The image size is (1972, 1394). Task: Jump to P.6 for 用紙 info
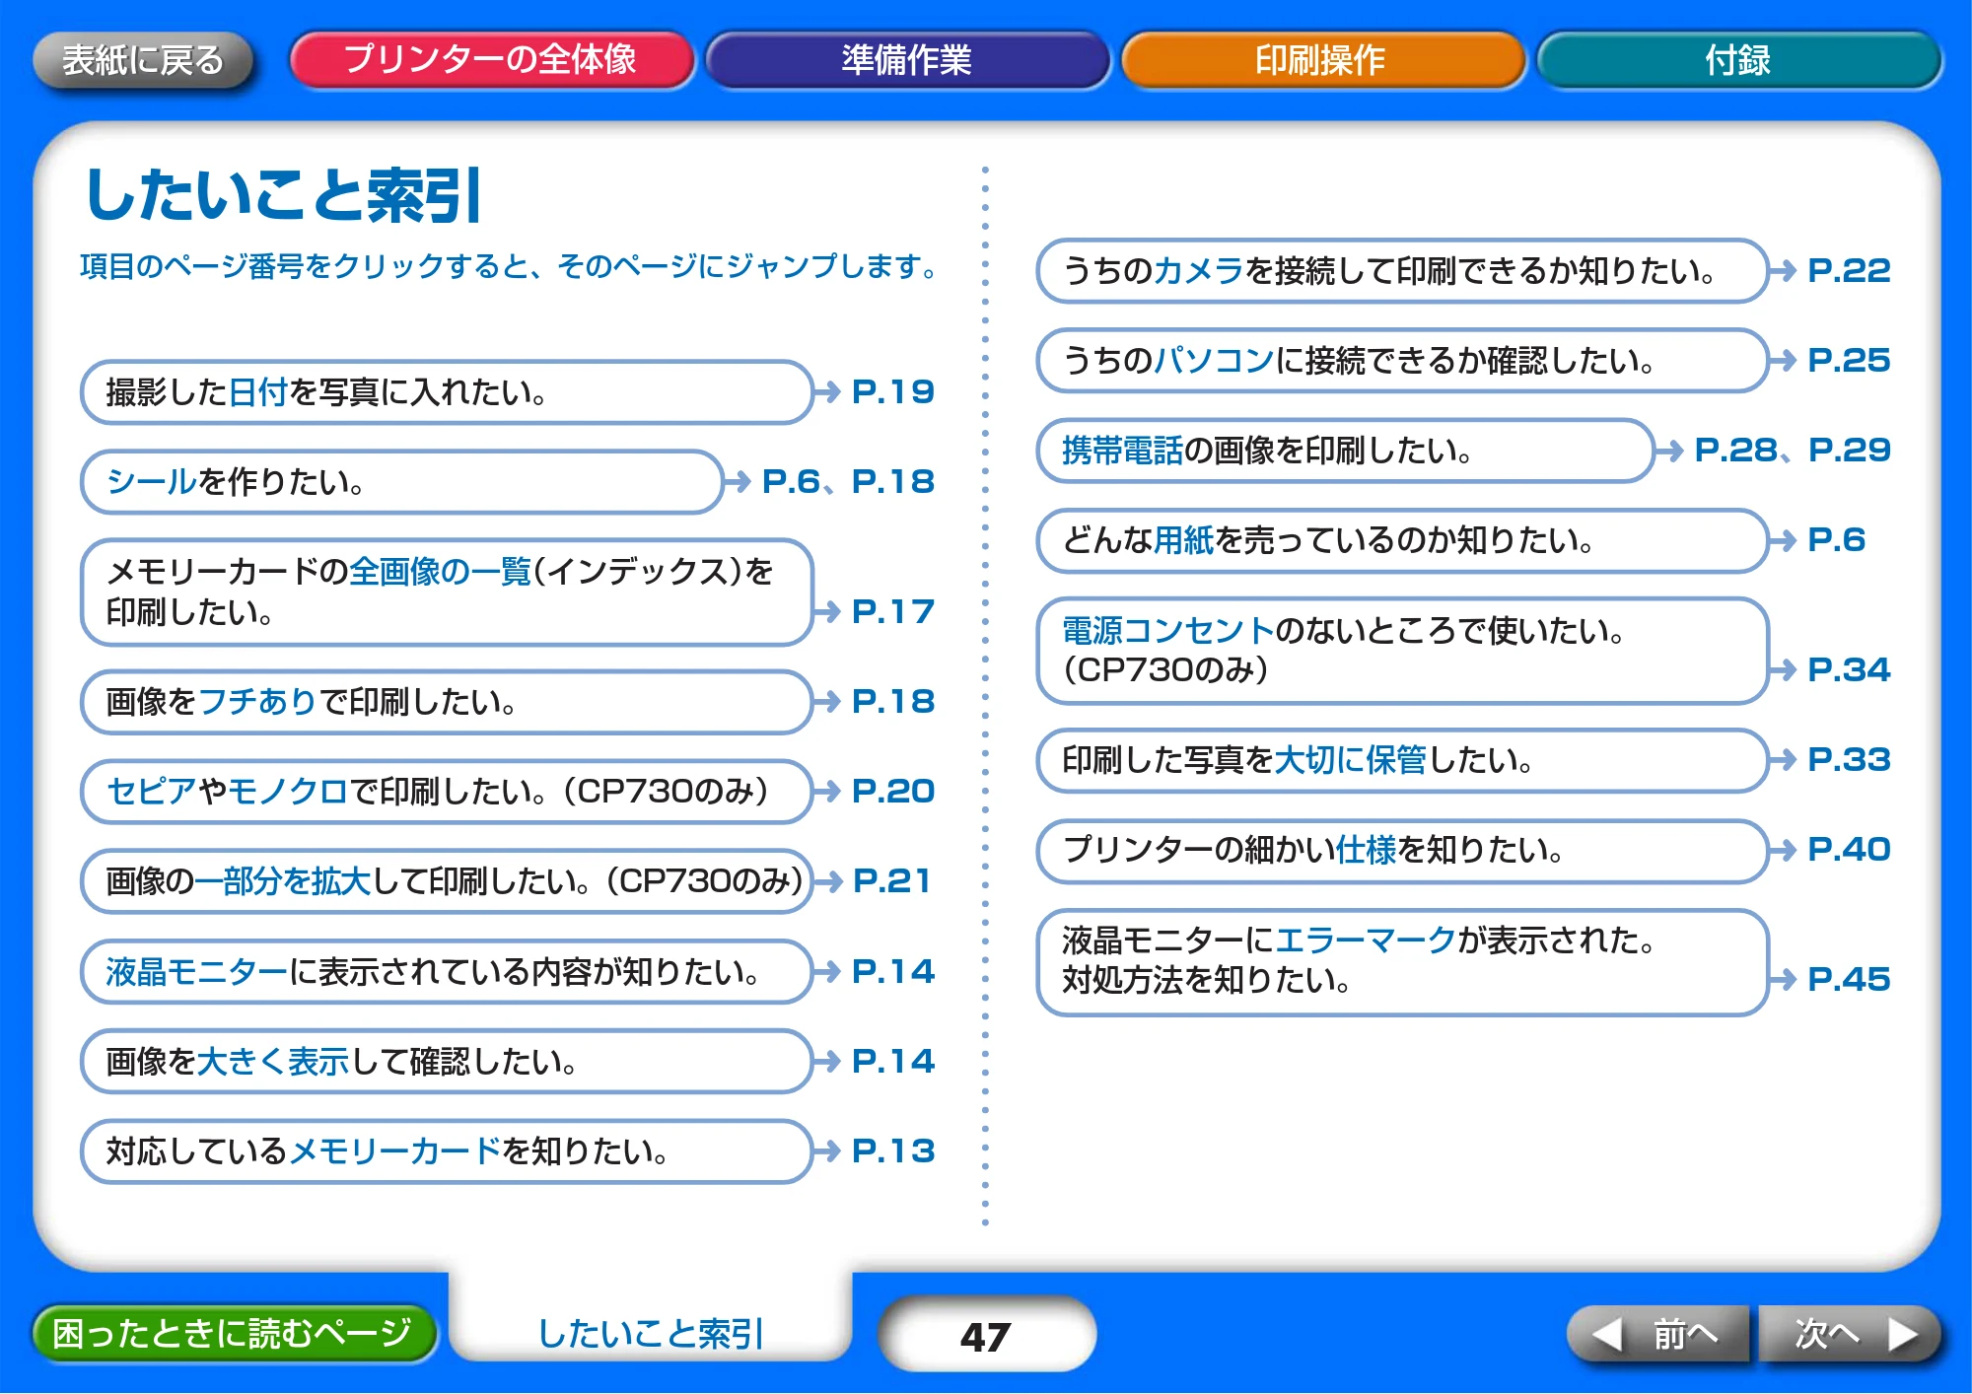point(1836,540)
